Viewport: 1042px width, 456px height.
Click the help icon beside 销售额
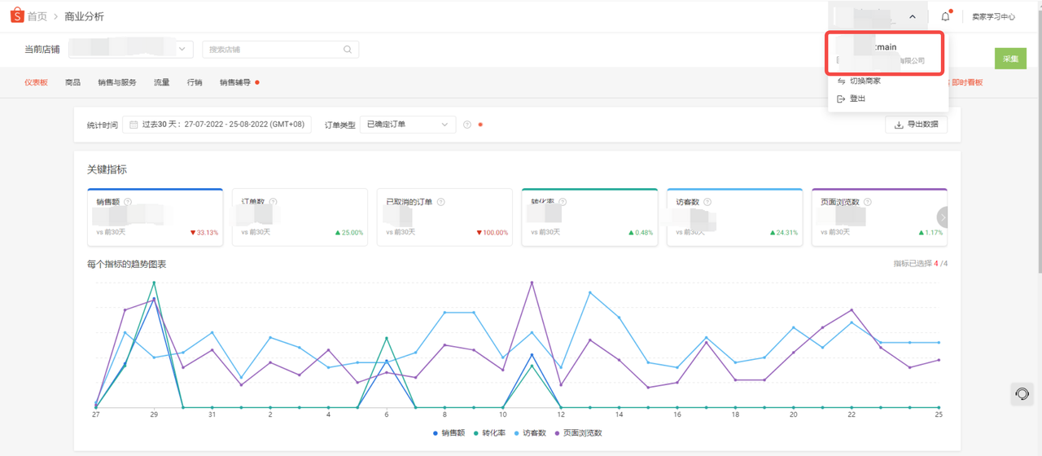[128, 202]
